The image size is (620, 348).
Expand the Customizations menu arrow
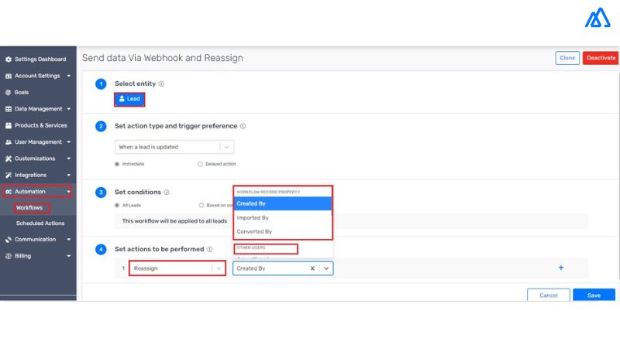(69, 159)
